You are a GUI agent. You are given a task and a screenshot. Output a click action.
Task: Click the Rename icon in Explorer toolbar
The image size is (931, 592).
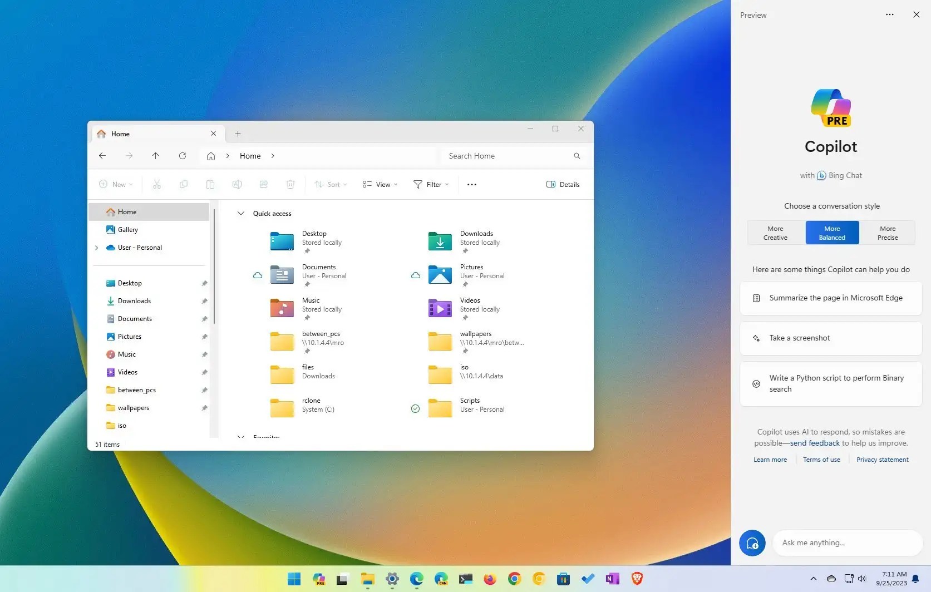pyautogui.click(x=237, y=184)
